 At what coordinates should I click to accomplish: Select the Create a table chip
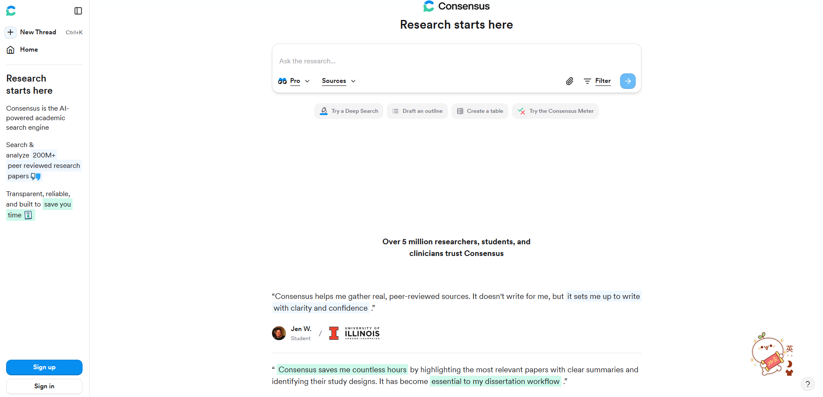480,111
